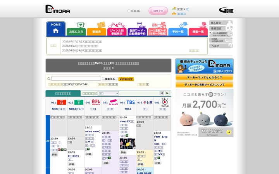
Task: Open the news23 program at 23:00
Action: point(127,121)
